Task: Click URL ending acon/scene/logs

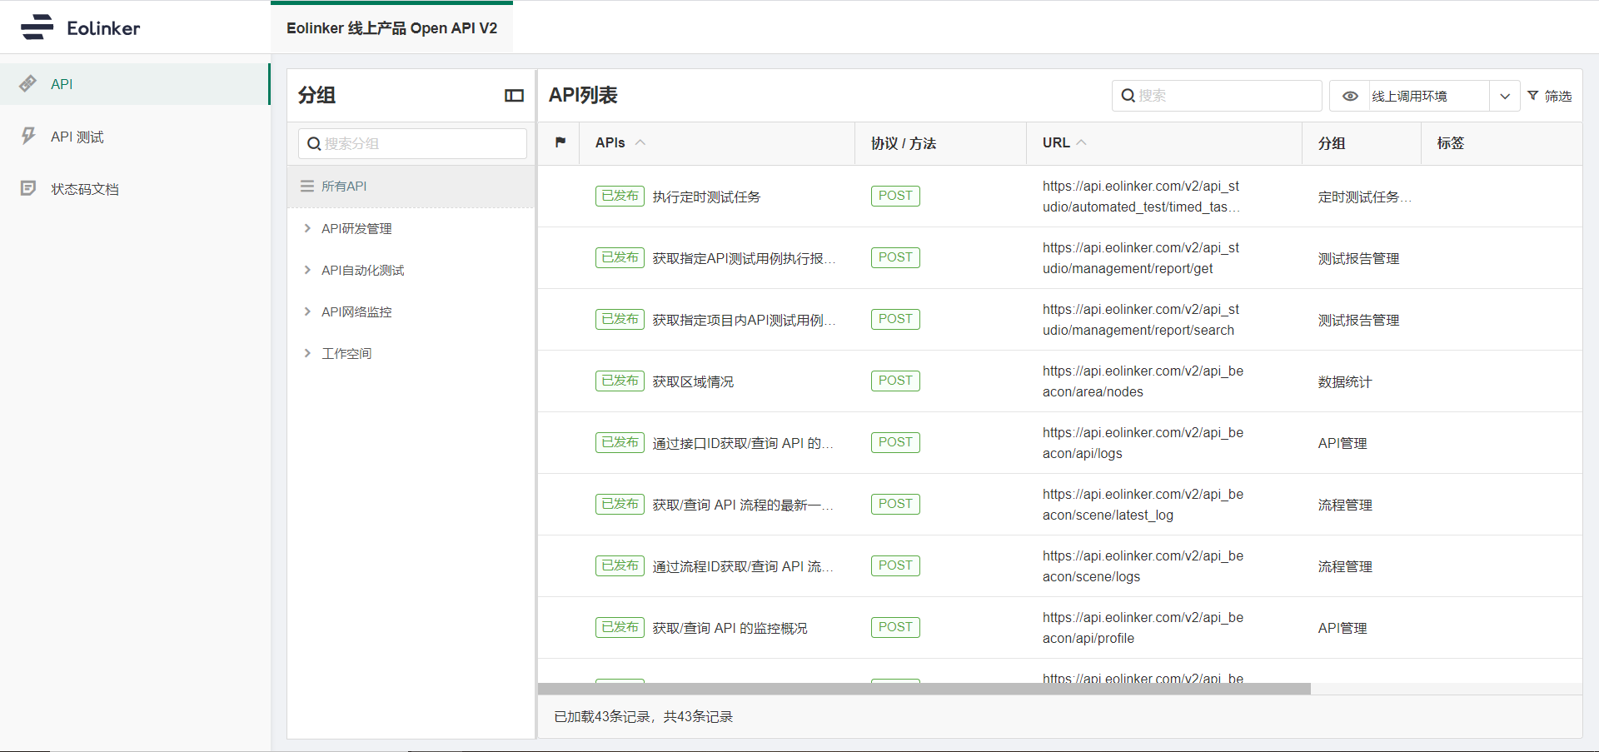Action: click(1143, 566)
